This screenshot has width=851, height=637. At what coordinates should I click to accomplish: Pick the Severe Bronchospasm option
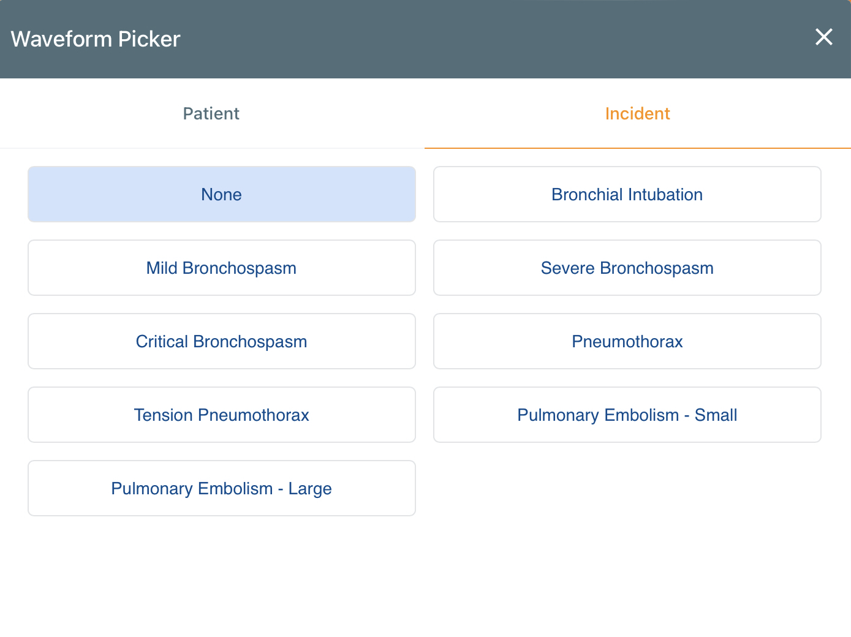coord(627,268)
